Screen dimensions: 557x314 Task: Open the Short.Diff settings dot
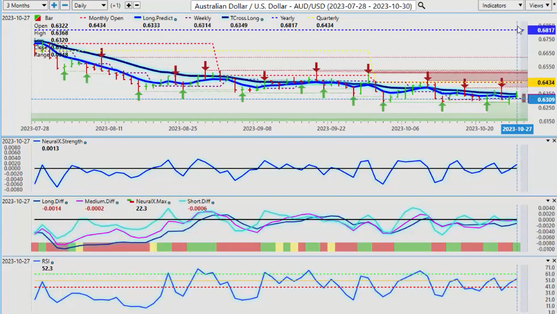pyautogui.click(x=213, y=202)
